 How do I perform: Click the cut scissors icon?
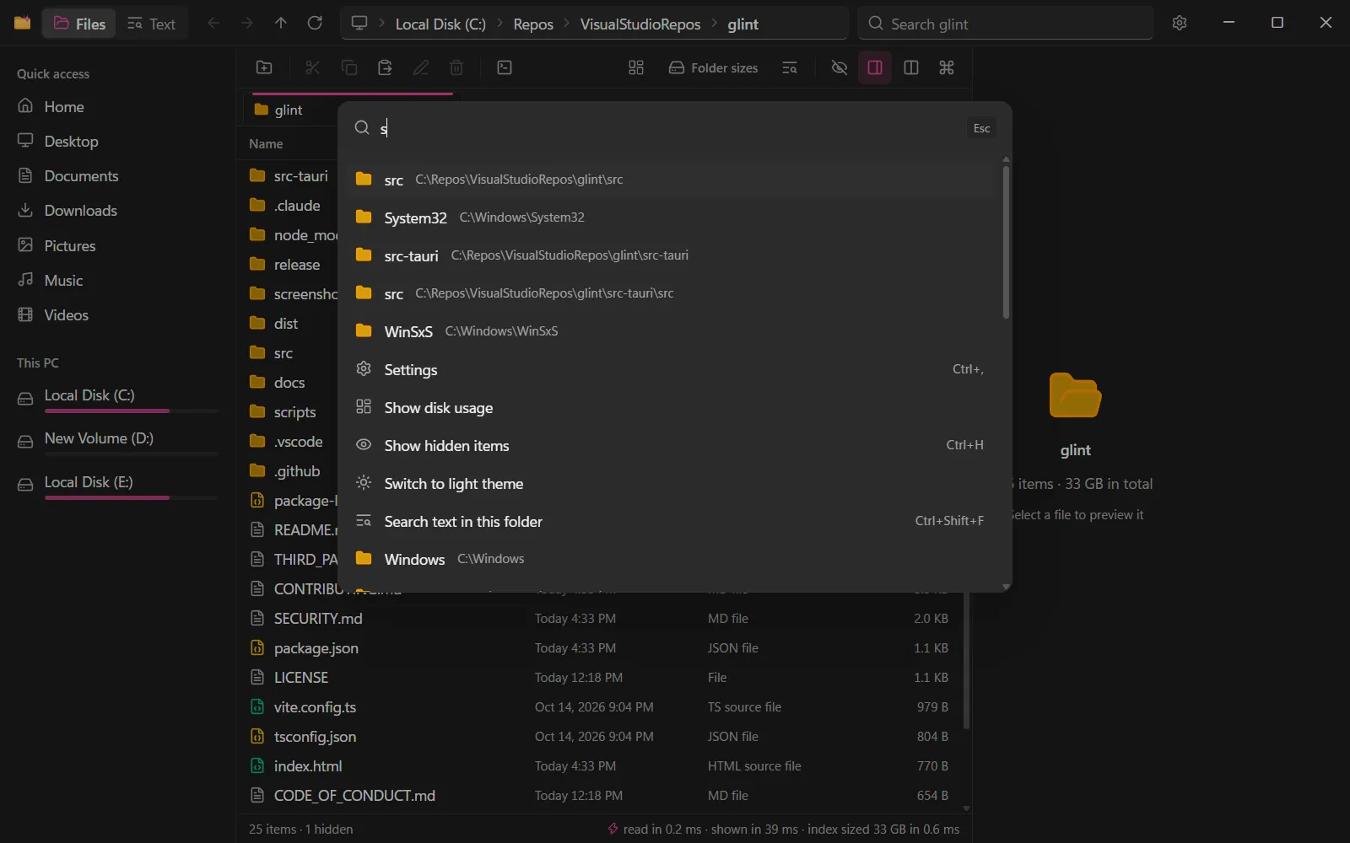(x=313, y=67)
